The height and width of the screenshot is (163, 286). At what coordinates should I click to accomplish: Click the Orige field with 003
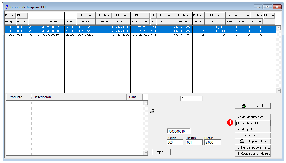pos(175,142)
